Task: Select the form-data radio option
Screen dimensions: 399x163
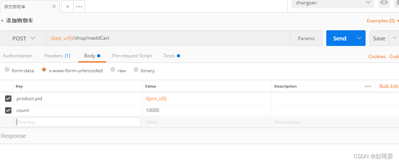Action: click(7, 70)
